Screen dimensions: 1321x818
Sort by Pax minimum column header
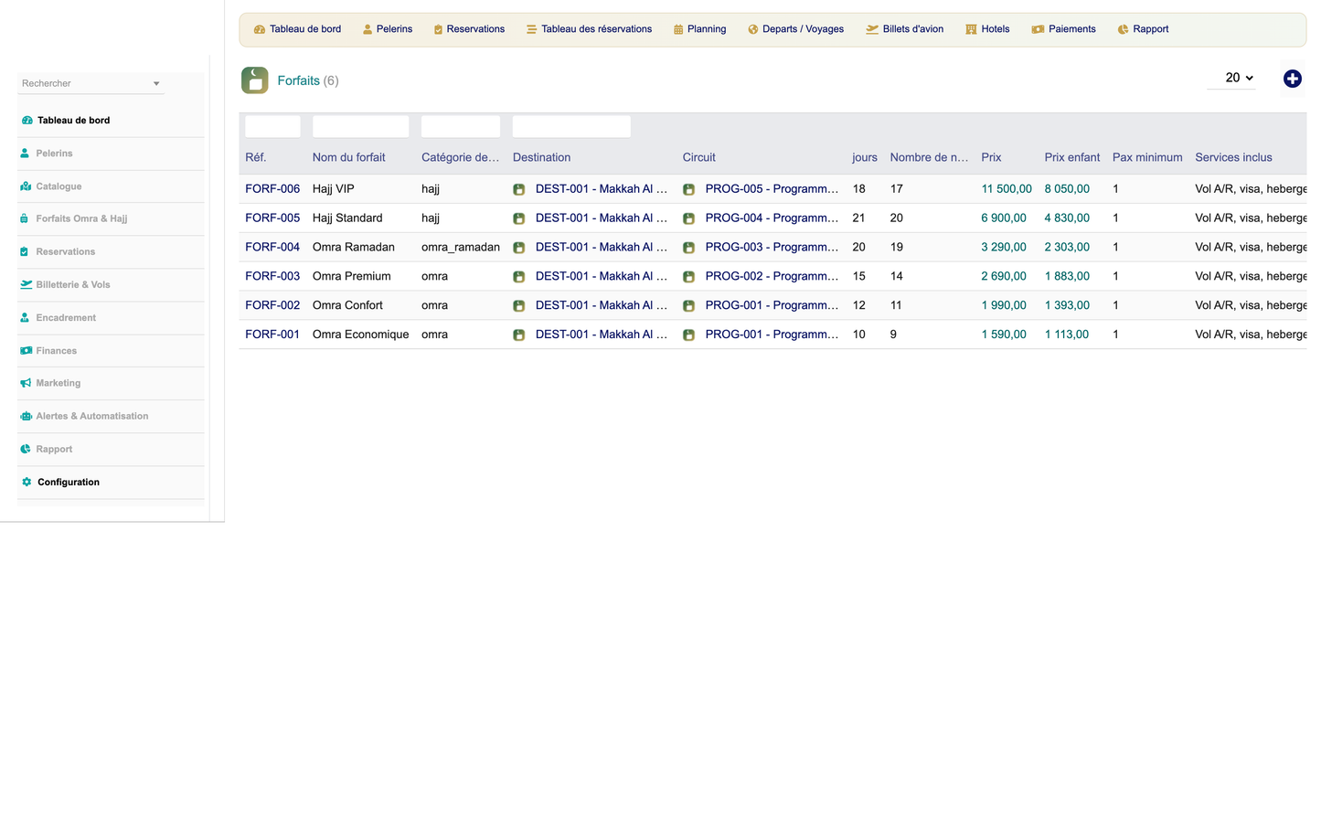(x=1147, y=157)
